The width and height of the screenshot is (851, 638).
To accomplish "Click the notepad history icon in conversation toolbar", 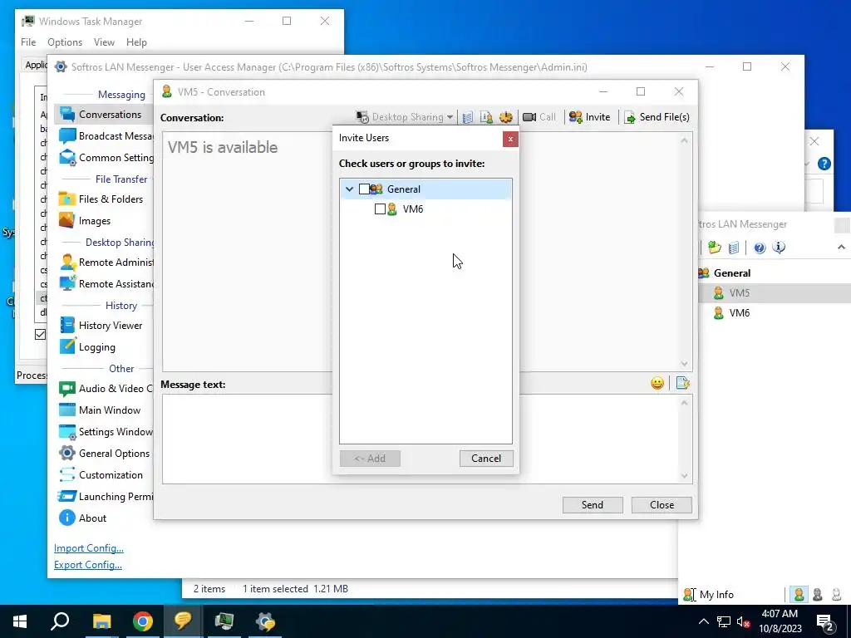I will click(x=467, y=117).
